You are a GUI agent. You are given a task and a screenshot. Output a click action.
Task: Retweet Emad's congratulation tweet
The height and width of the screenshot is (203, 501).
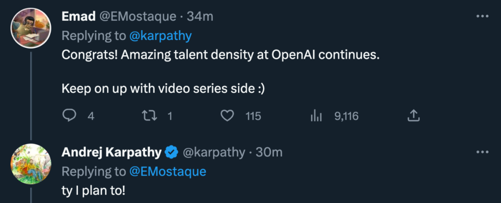coord(148,116)
